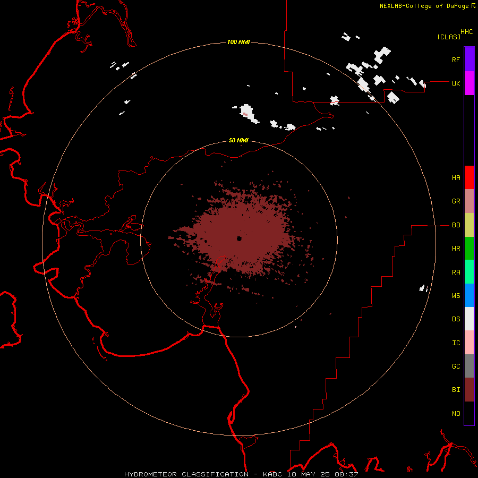Viewport: 478px width, 478px height.
Task: Click the IC legend label
Action: (x=456, y=343)
